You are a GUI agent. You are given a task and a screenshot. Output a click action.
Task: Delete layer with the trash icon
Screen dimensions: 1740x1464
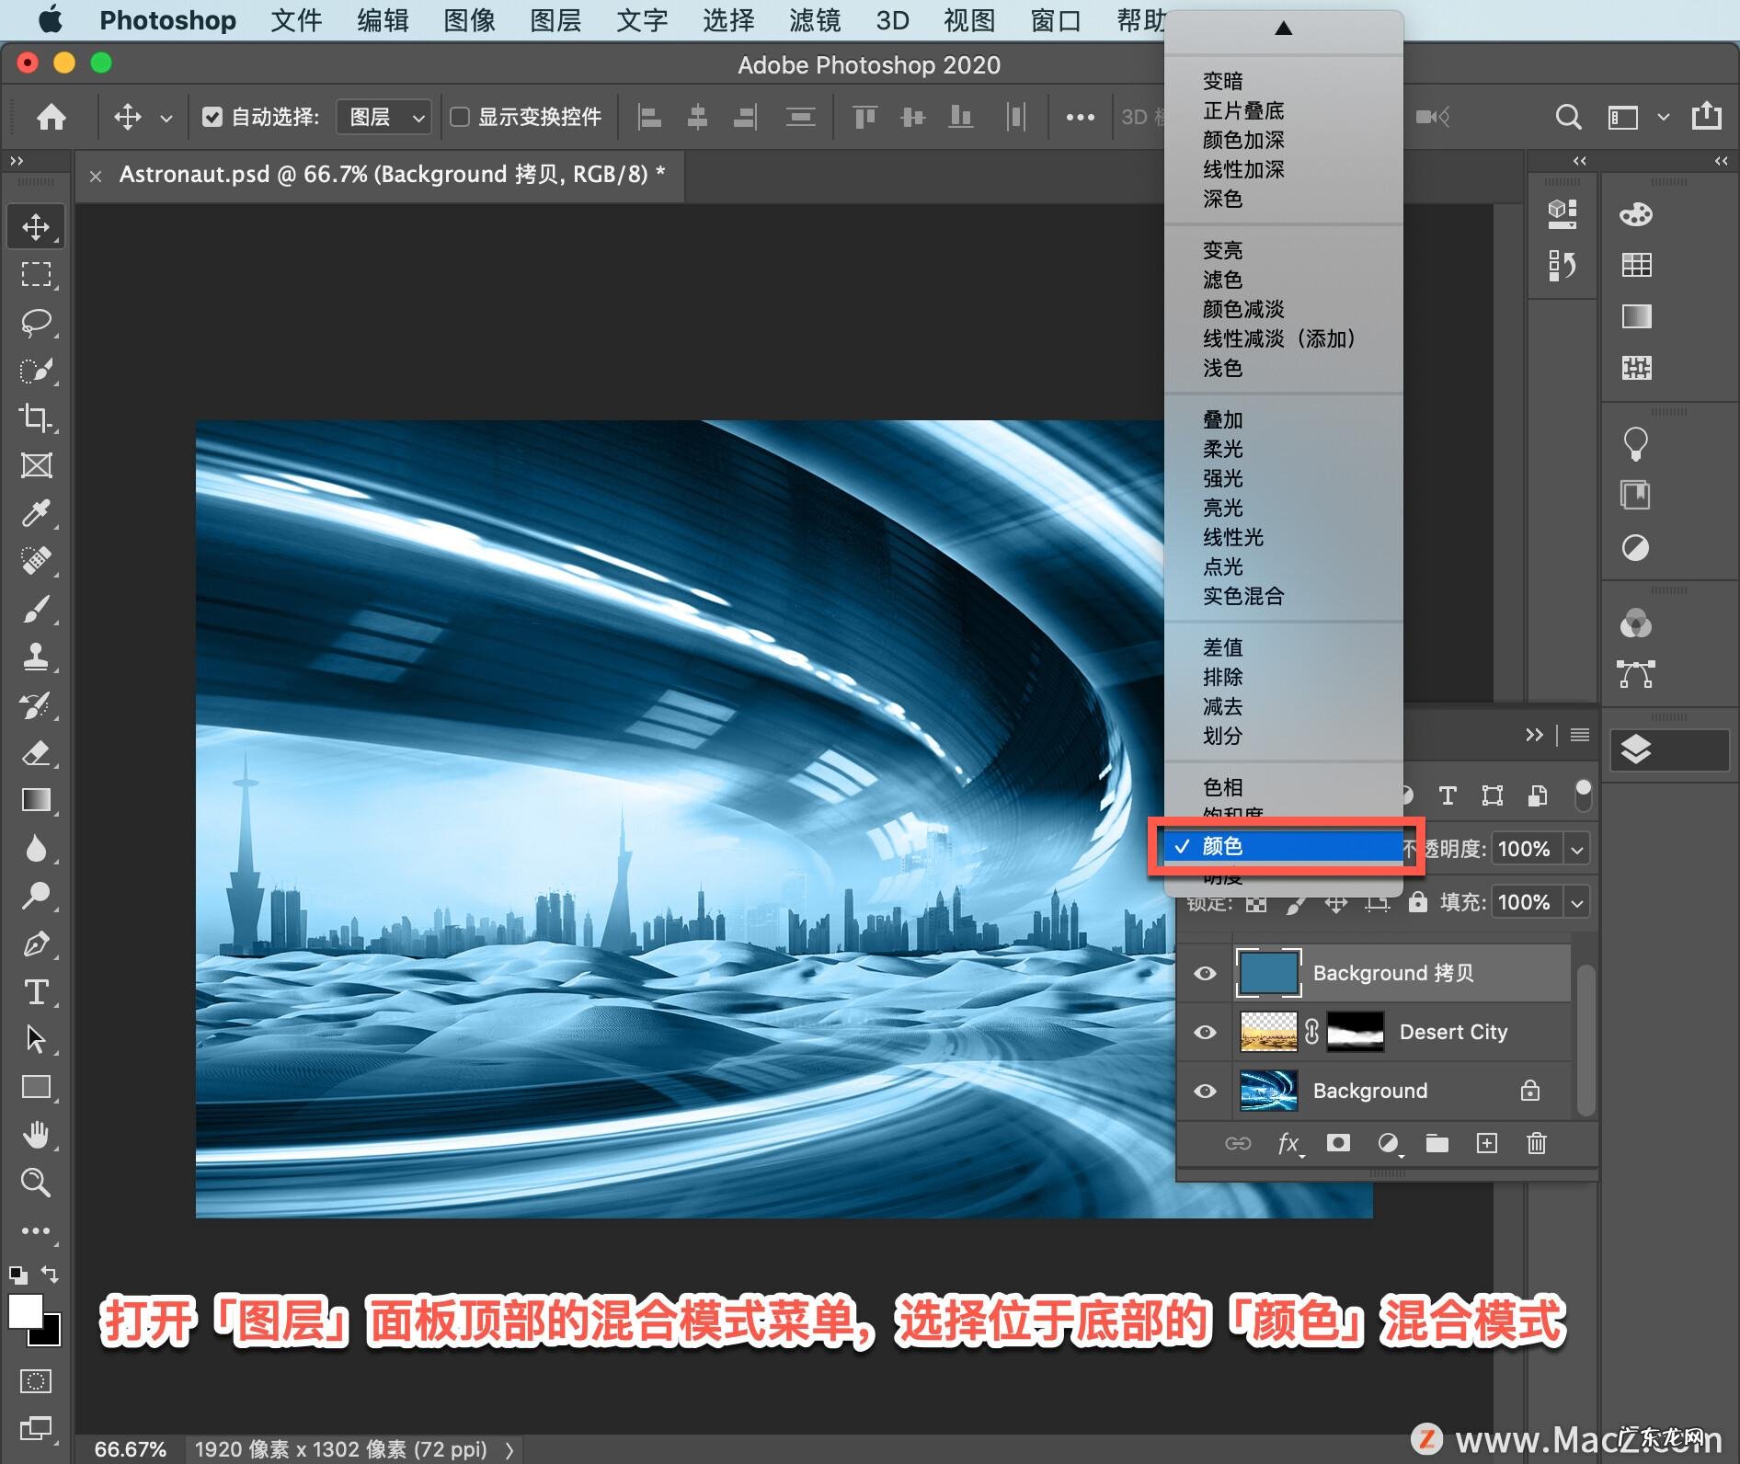[1537, 1143]
